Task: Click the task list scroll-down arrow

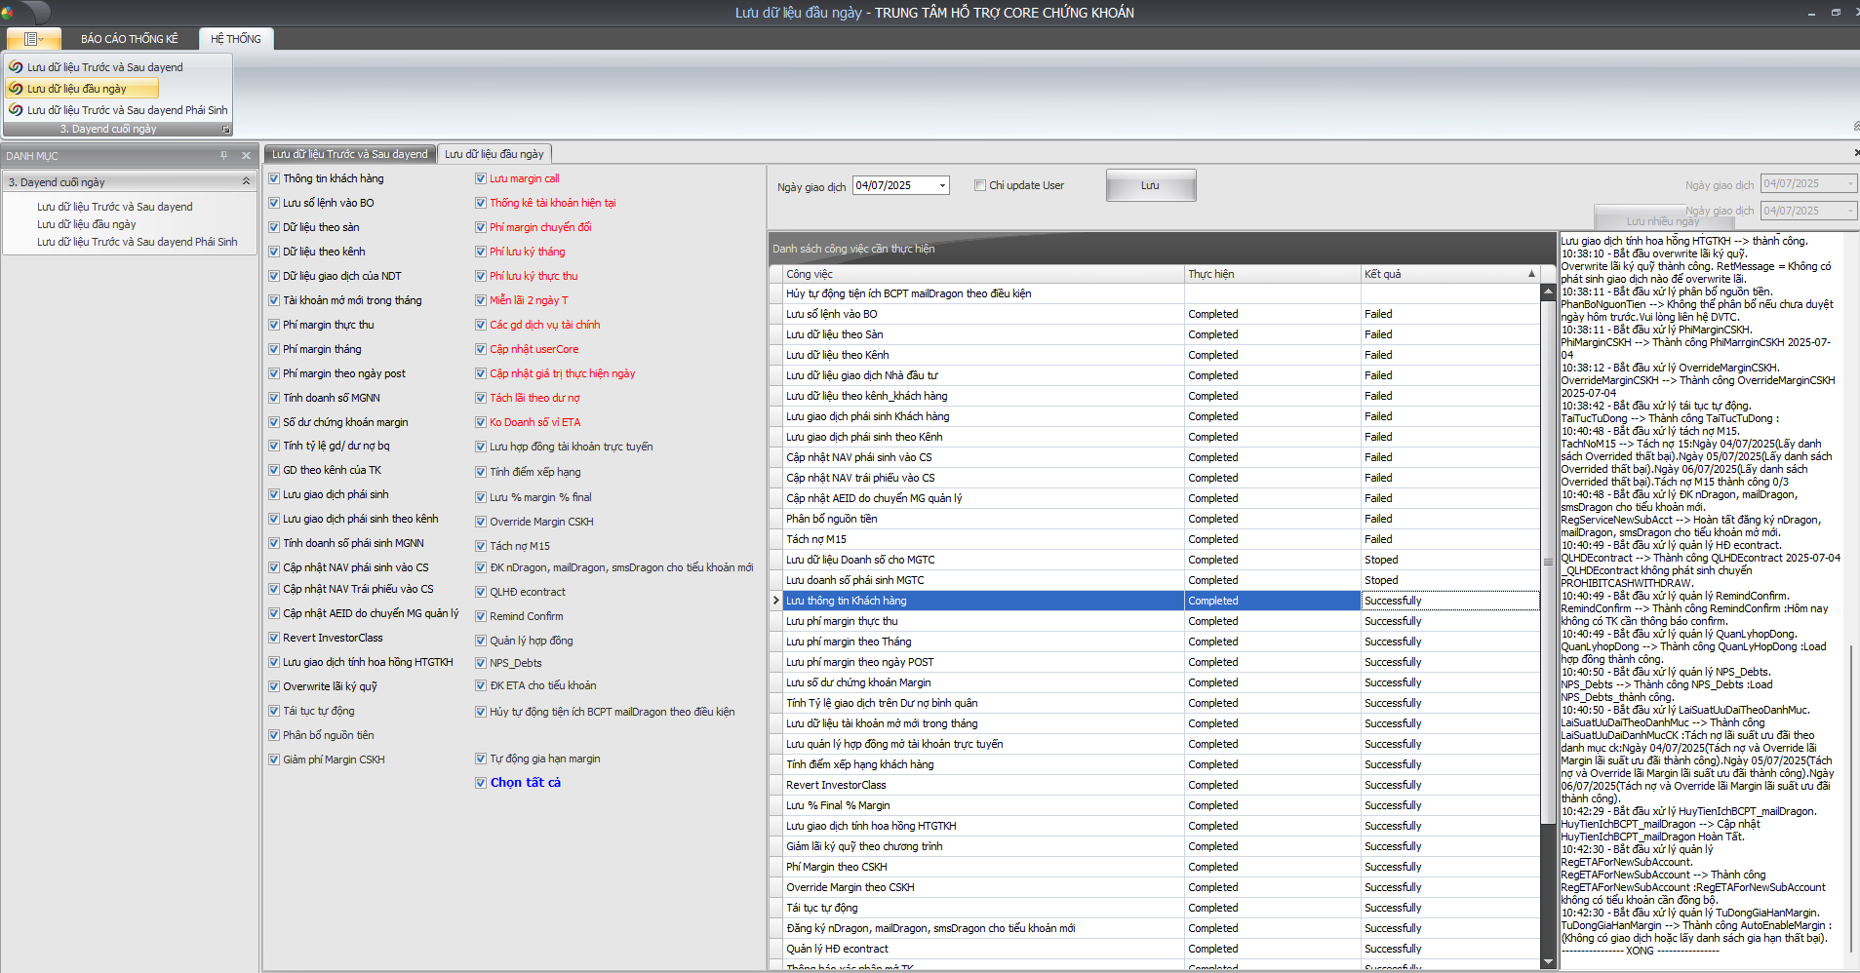Action: coord(1548,961)
